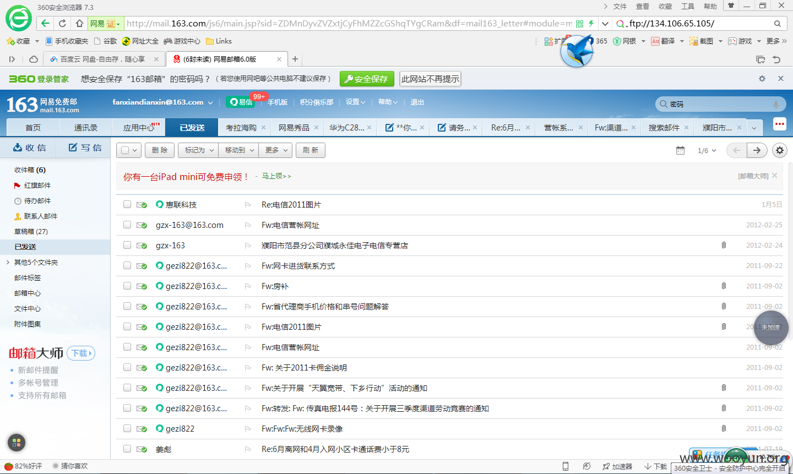Tick checkbox for Fw:省代理商手机价格 mail
This screenshot has height=474, width=793.
pyautogui.click(x=127, y=306)
